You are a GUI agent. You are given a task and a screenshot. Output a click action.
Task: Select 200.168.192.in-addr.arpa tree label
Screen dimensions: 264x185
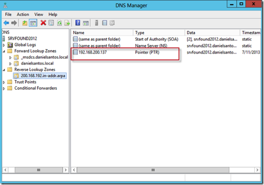pos(43,76)
